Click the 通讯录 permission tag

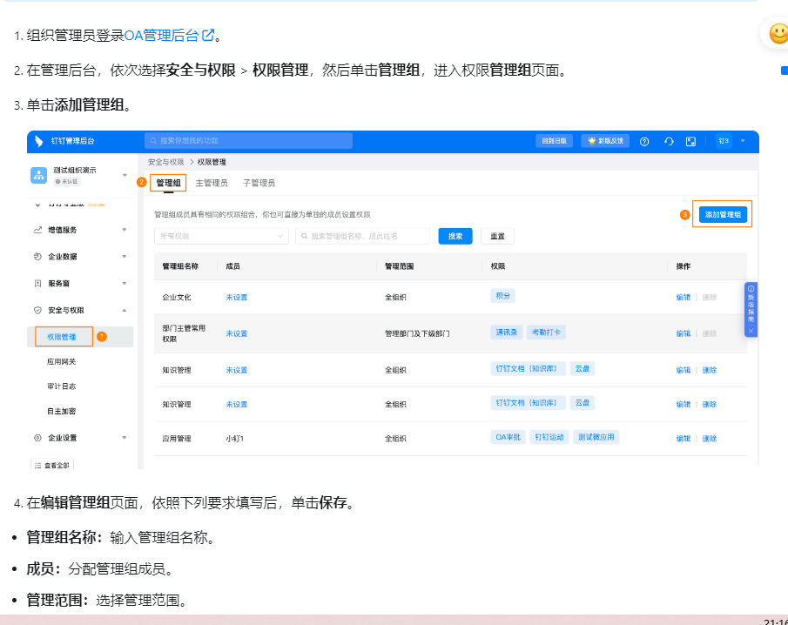click(507, 333)
